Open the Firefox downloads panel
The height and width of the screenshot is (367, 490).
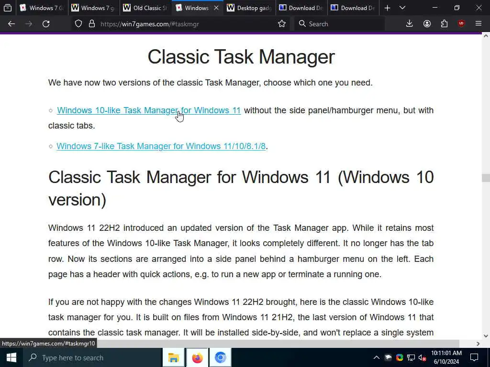point(409,24)
